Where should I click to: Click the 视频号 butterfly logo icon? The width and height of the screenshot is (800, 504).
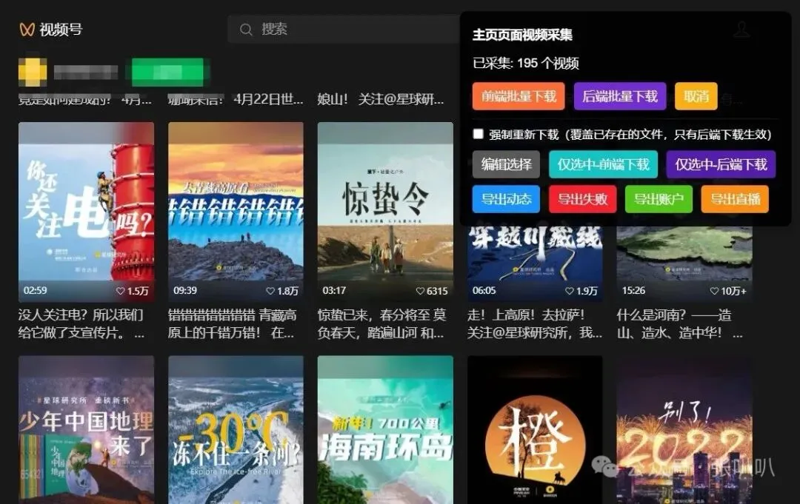[x=27, y=30]
